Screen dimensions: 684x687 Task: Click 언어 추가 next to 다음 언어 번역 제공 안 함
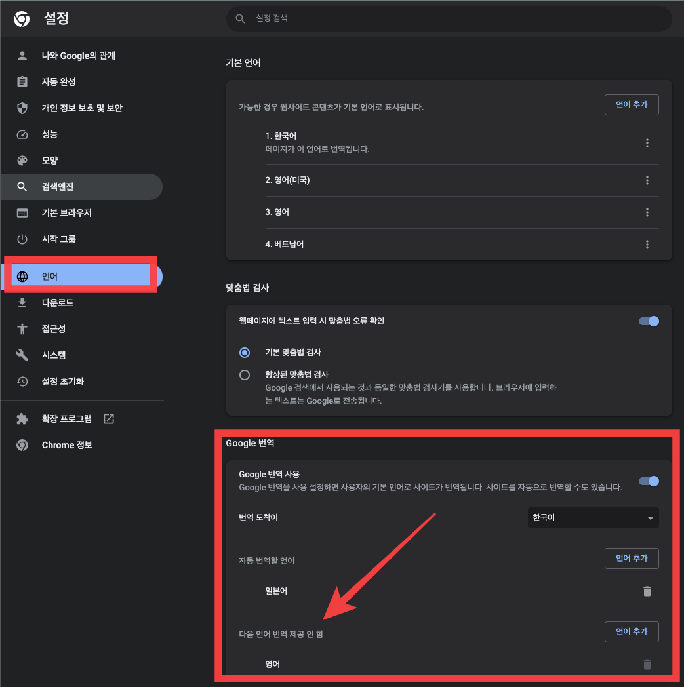point(632,632)
